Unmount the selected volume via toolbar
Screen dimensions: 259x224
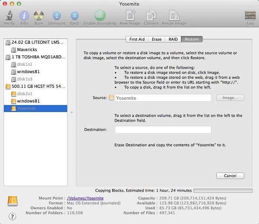click(56, 16)
